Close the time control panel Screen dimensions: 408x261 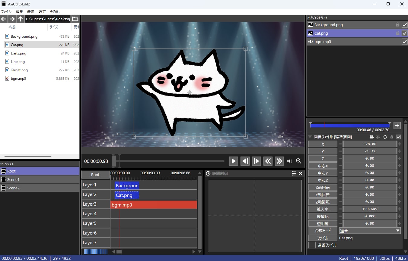click(301, 173)
